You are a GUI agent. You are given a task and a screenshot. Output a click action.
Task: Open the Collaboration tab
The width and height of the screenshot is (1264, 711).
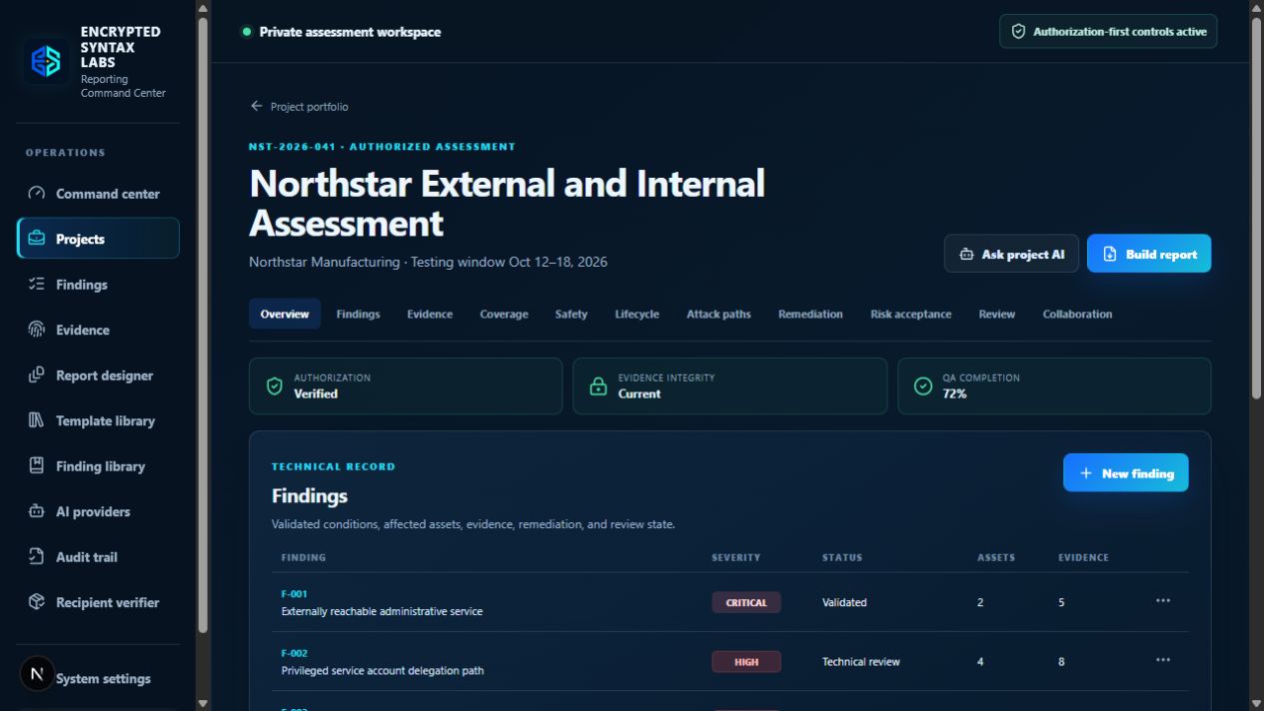[1077, 314]
